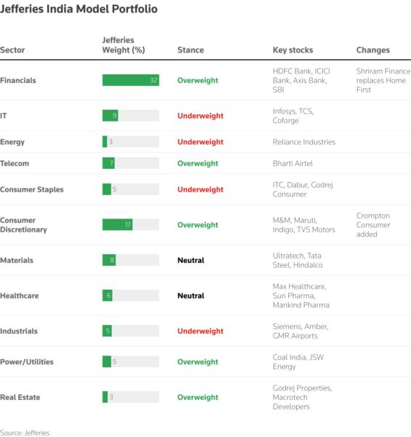Screen dimensions: 411x437
Task: Click the Changes column header
Action: pyautogui.click(x=373, y=50)
